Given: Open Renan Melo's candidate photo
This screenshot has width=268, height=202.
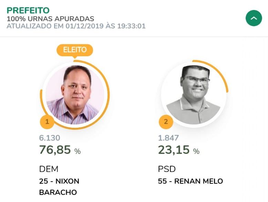Looking at the screenshot, I should pyautogui.click(x=194, y=95).
